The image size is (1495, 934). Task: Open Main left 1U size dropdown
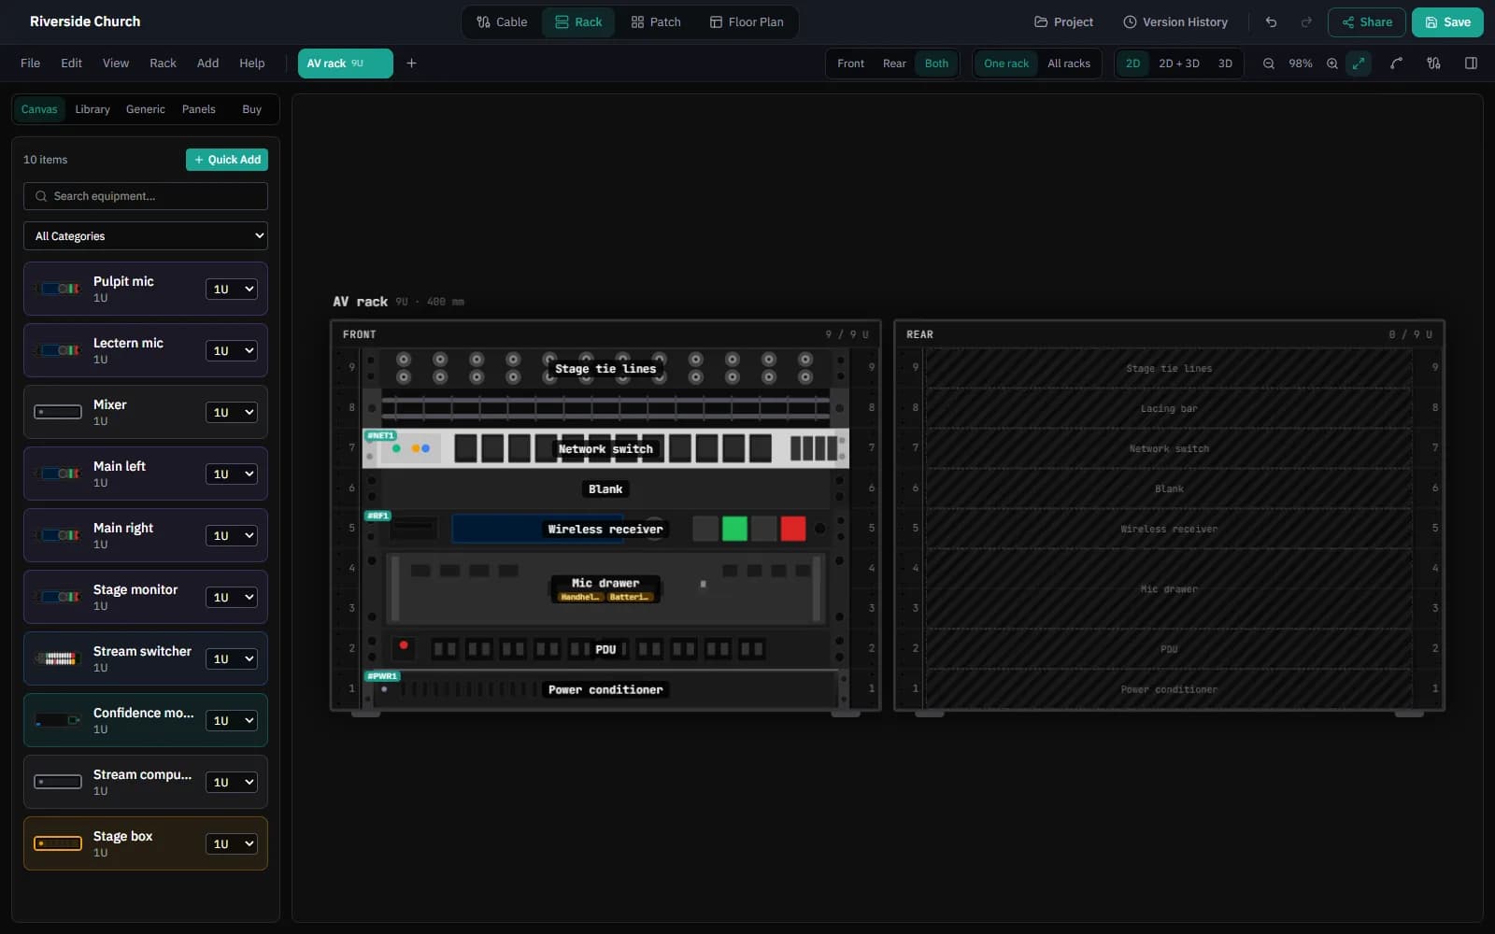click(x=232, y=474)
